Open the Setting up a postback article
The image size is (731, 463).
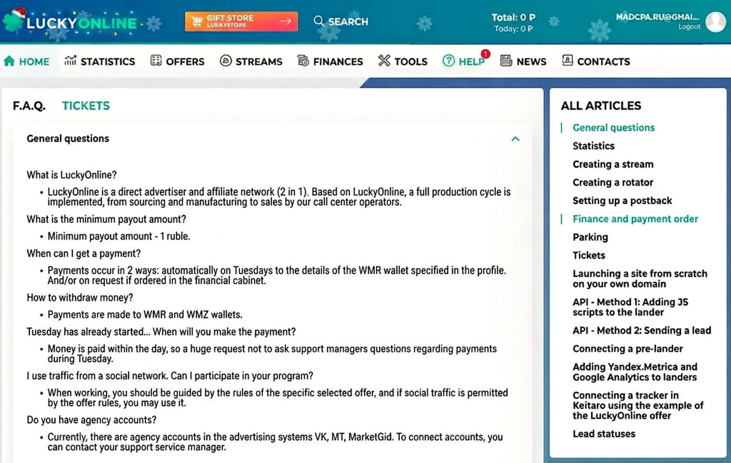(622, 201)
